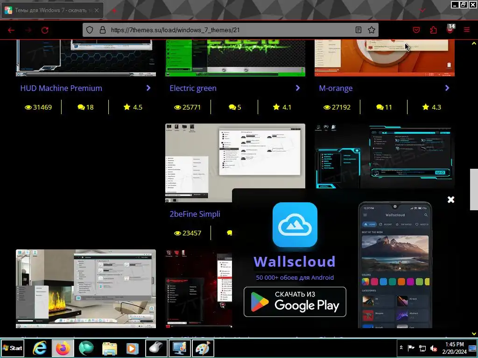This screenshot has width=478, height=358.
Task: Click the vertical scrollbar thumb
Action: (x=474, y=189)
